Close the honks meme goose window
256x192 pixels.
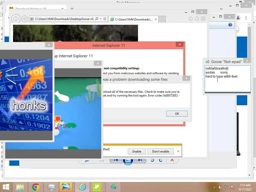(x=49, y=45)
